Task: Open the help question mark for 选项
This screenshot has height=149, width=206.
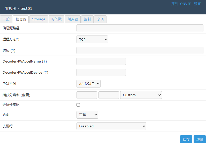Action: click(13, 50)
